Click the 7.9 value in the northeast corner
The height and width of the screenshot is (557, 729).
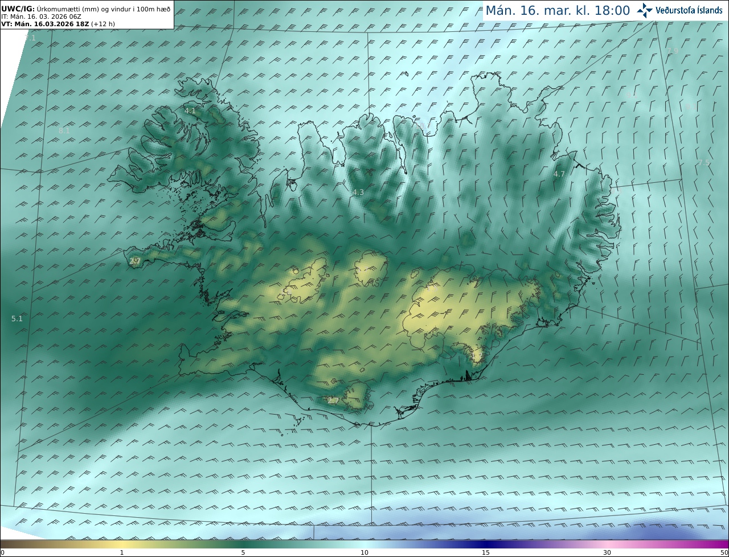(673, 51)
